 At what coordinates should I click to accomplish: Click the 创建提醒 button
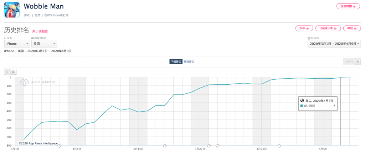pos(348,6)
